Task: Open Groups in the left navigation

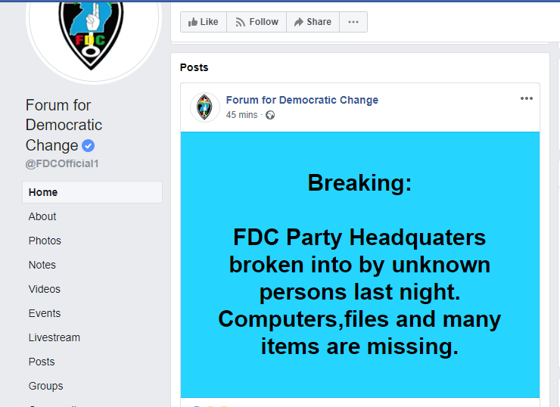Action: pos(45,386)
